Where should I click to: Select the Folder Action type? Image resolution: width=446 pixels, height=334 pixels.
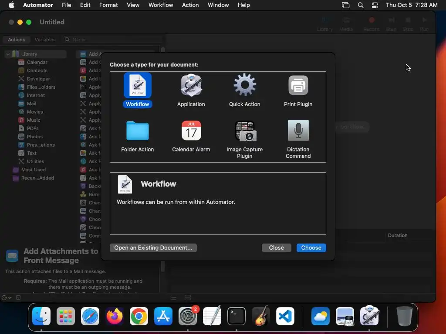pos(137,136)
